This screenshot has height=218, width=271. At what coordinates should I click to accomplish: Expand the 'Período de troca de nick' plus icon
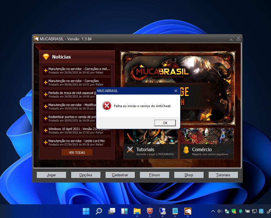pyautogui.click(x=46, y=95)
